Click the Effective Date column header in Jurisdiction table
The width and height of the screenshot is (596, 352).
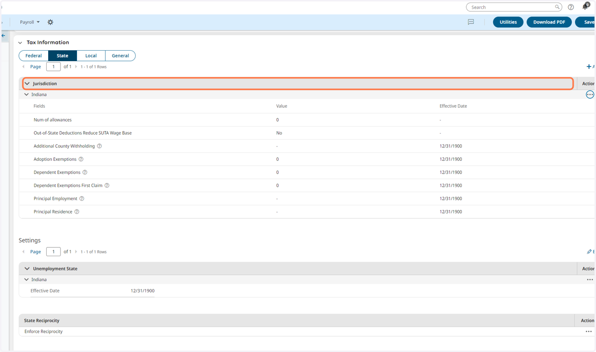point(453,106)
